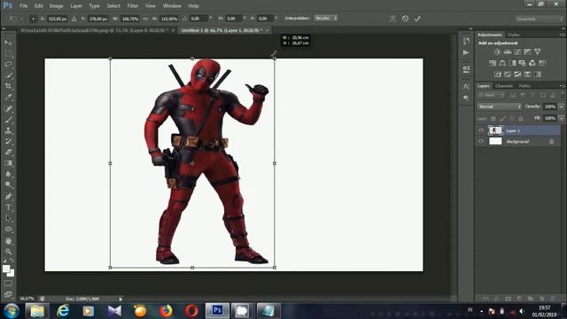This screenshot has width=567, height=319.
Task: Select the History Brush tool
Action: (x=8, y=141)
